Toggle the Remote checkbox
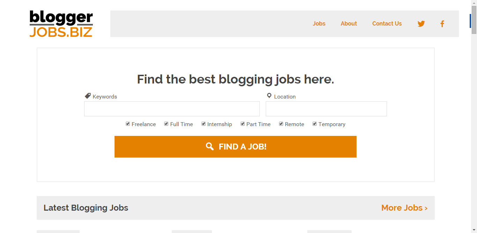Screen dimensions: 477x233 (281, 124)
